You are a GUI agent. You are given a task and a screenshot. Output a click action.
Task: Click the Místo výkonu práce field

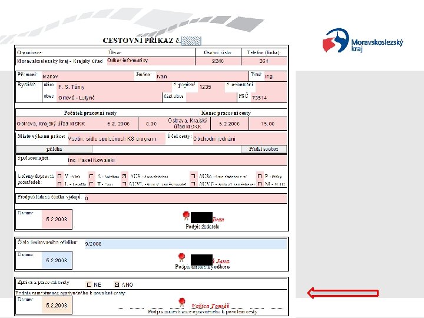pos(117,138)
